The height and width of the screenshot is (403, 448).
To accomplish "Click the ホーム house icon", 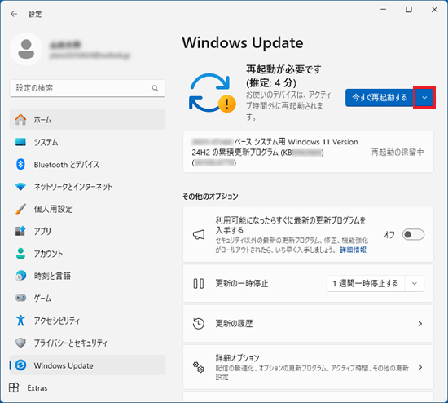I will point(20,120).
